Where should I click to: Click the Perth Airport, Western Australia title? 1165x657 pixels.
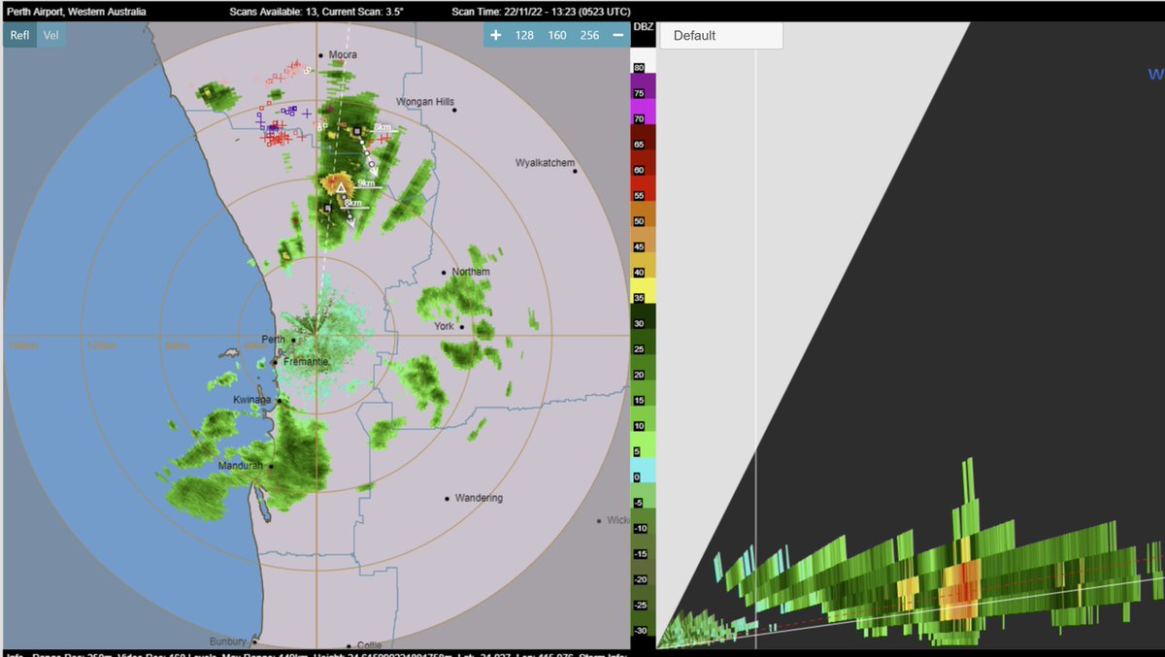pyautogui.click(x=77, y=13)
